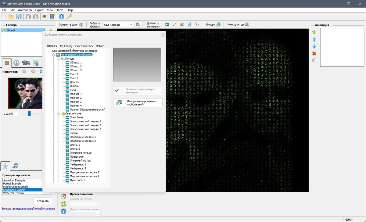Viewport: 366px width, 222px height.
Task: Open the Конструктор tools icon
Action: pos(247,25)
